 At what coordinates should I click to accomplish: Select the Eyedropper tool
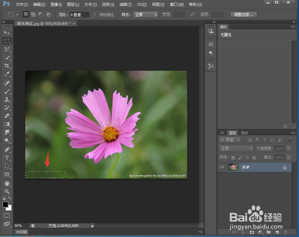(x=7, y=74)
